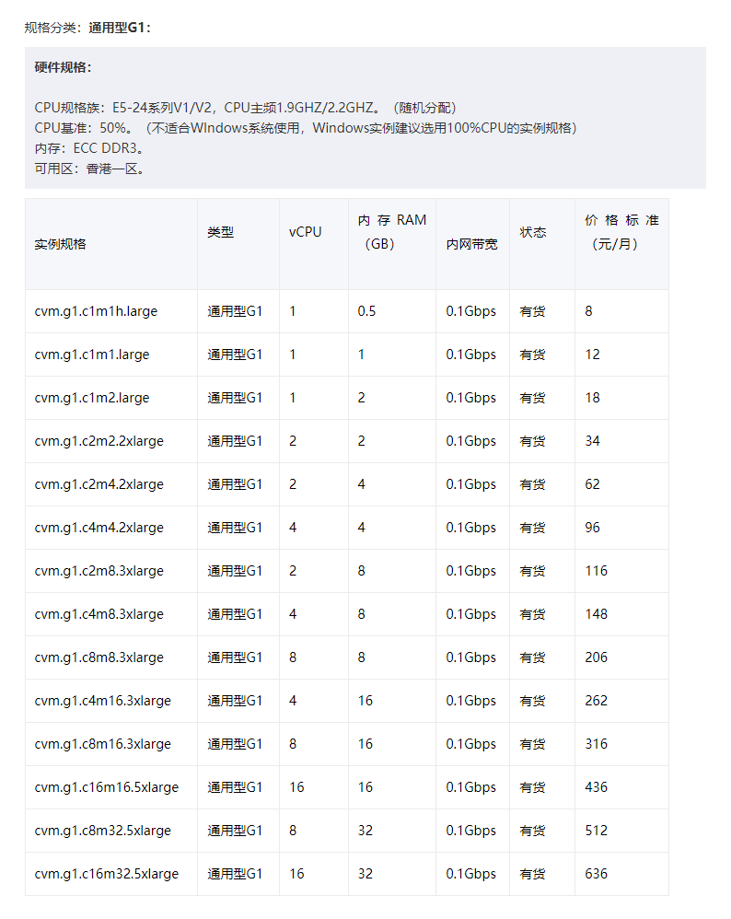Select cvm.g1.c8m16.3xlarge instance name
Image resolution: width=731 pixels, height=919 pixels.
point(103,744)
